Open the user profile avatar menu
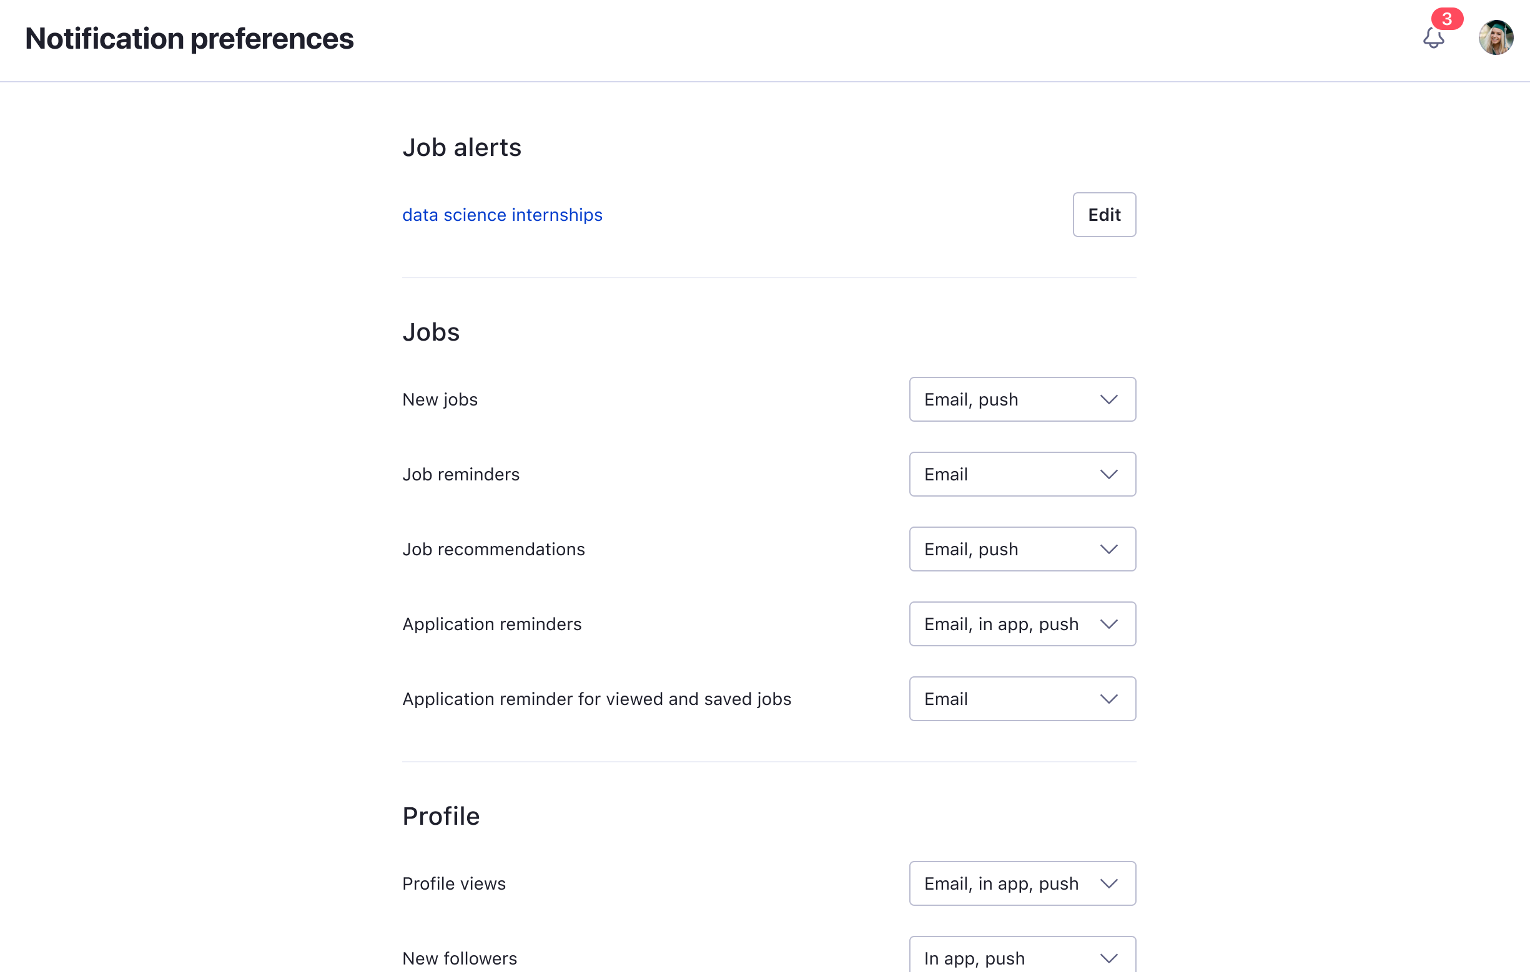The image size is (1530, 972). 1496,37
